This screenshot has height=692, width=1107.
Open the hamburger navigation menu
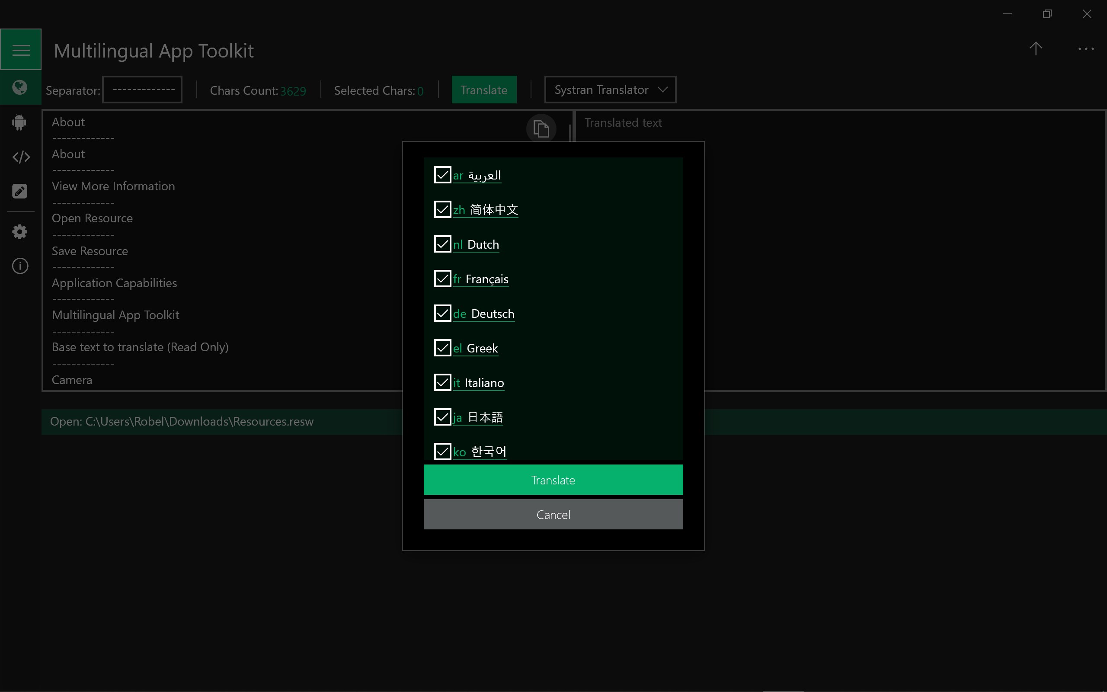(x=21, y=49)
